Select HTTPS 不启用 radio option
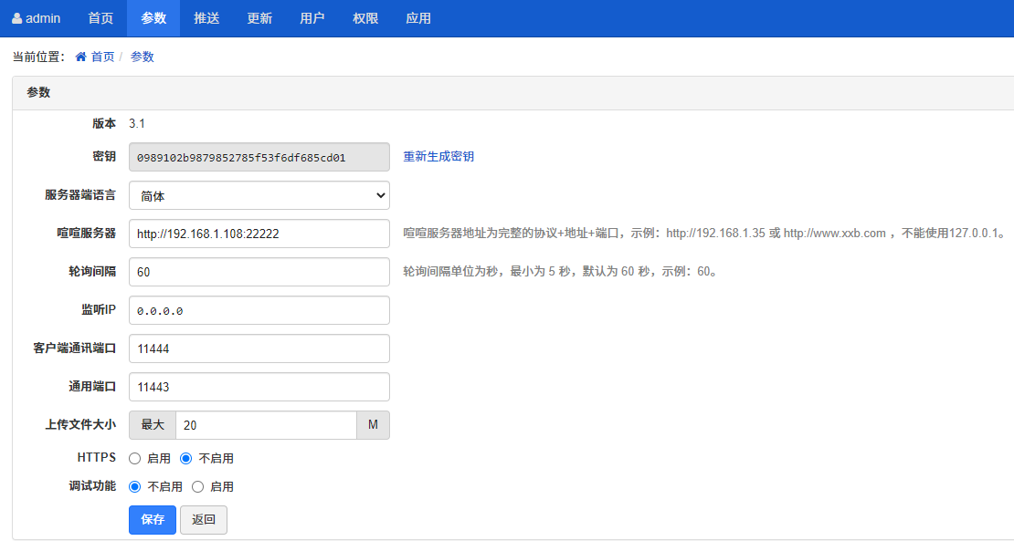The height and width of the screenshot is (541, 1014). click(x=186, y=459)
